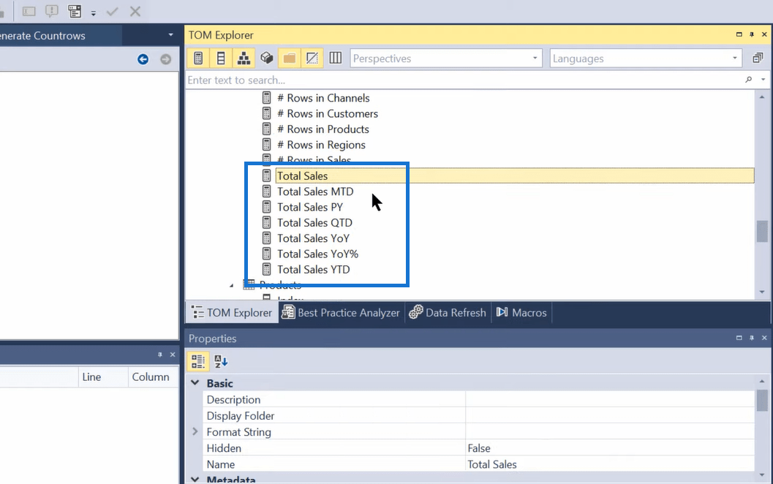
Task: Select the 'Total Sales YoY%' measure
Action: tap(317, 254)
